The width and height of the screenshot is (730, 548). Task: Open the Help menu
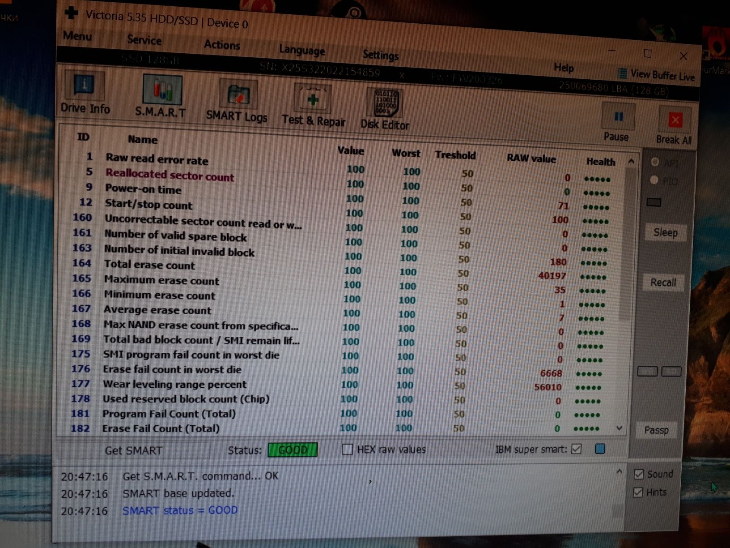564,68
